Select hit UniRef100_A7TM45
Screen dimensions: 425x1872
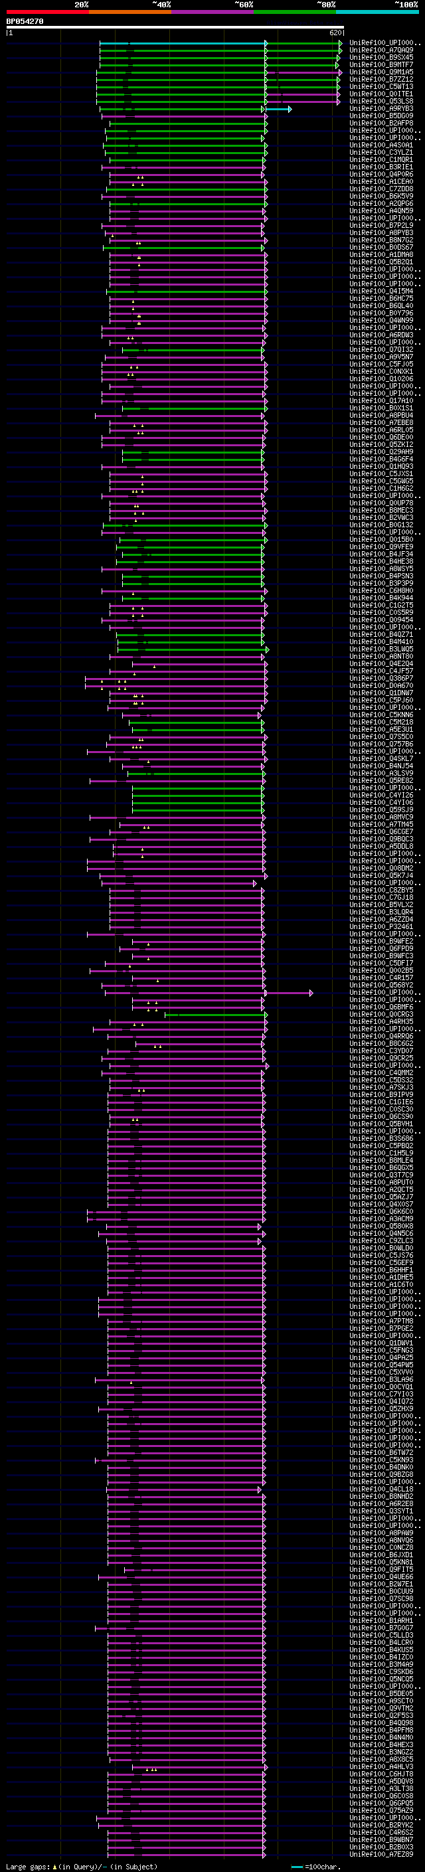click(381, 824)
